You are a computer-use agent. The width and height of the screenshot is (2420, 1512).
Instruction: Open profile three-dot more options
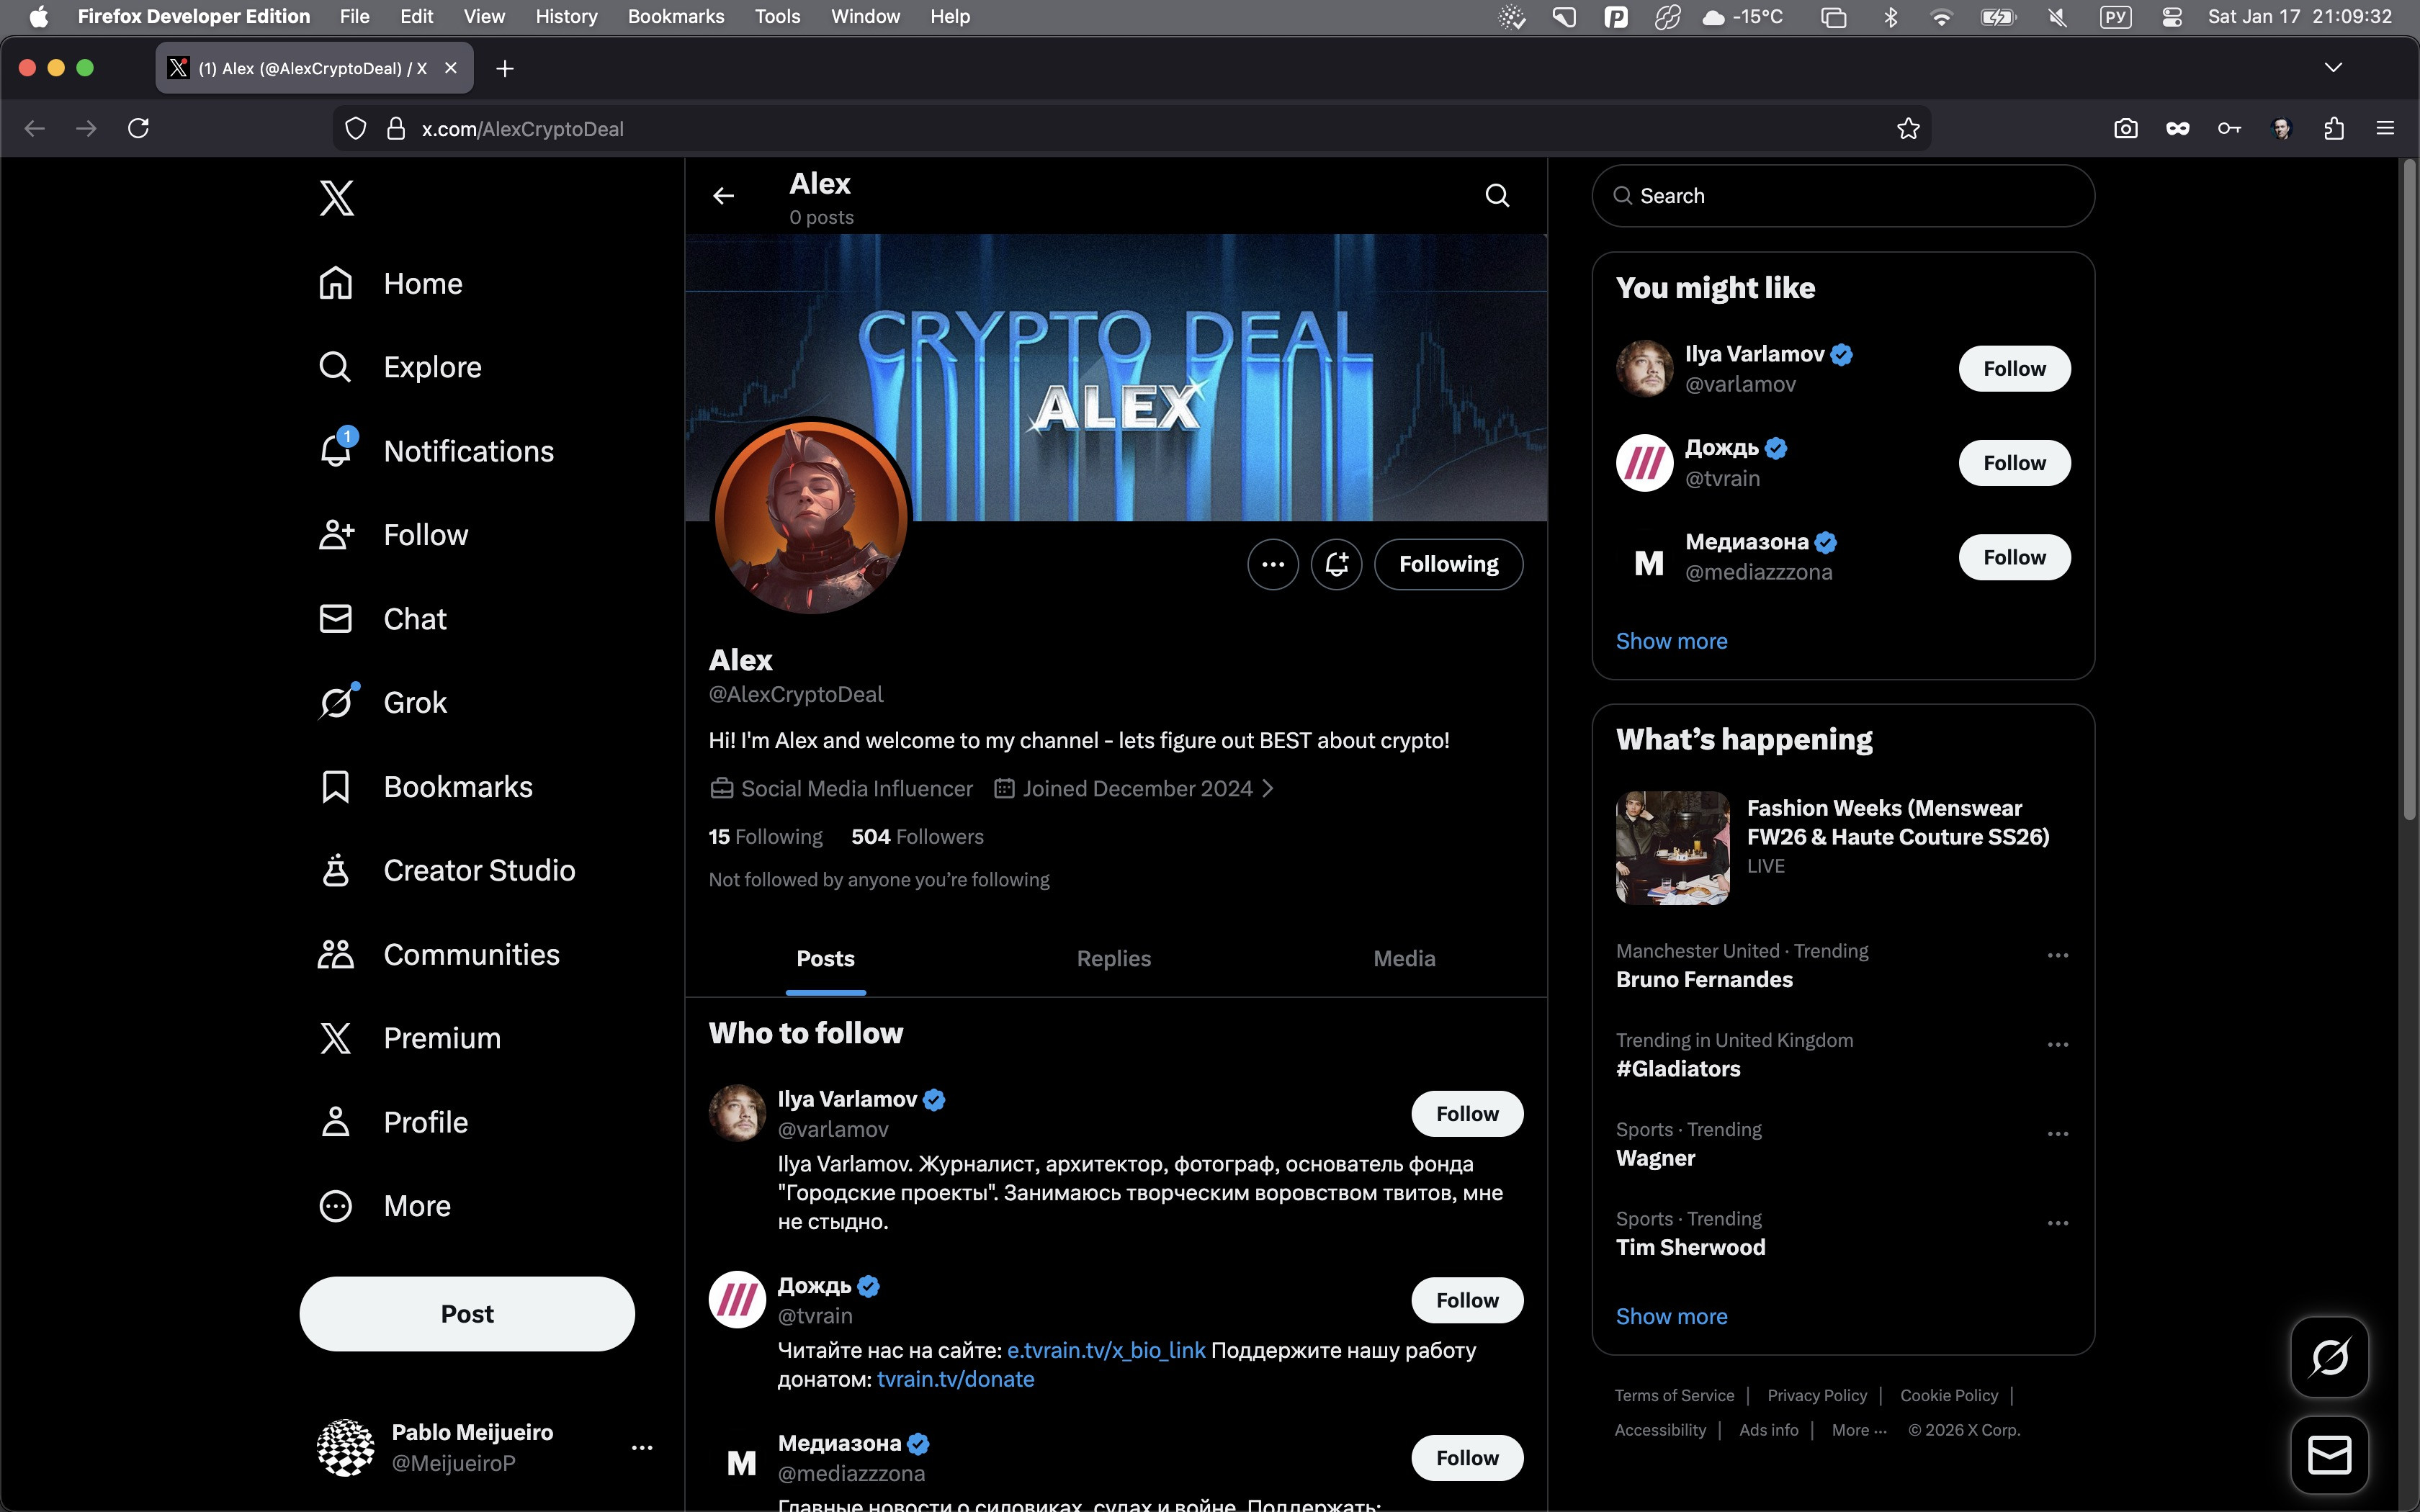[1272, 564]
